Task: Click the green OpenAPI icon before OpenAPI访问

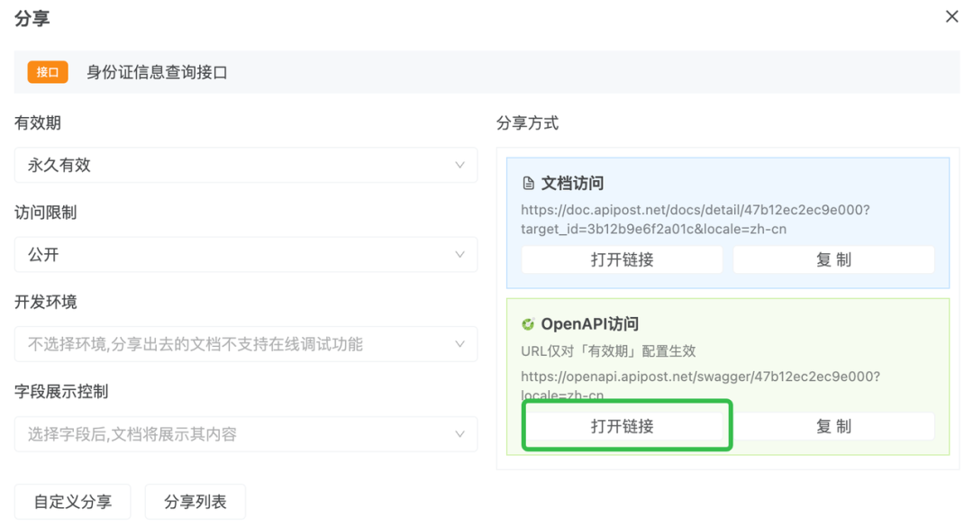Action: (x=530, y=323)
